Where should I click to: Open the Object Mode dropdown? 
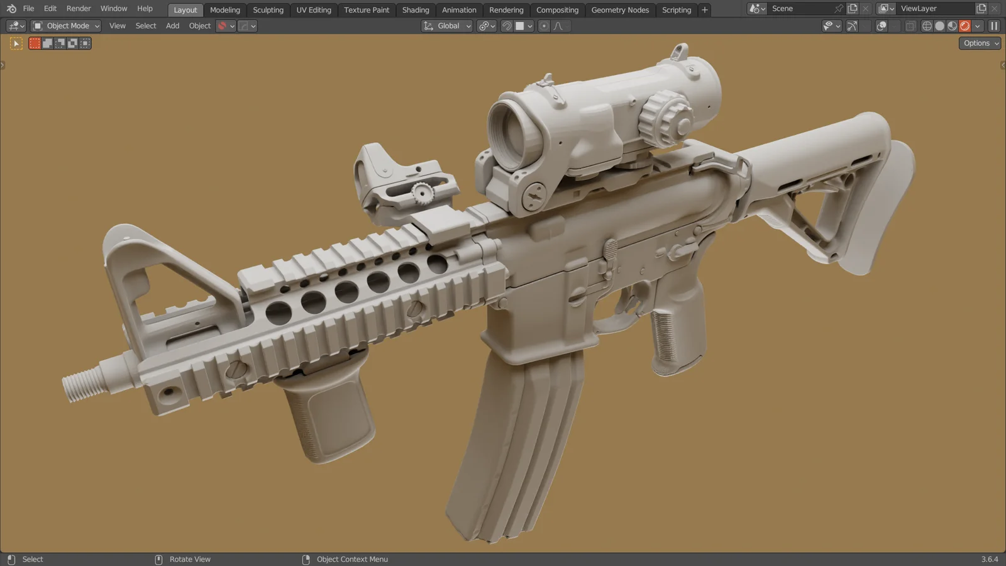[65, 26]
